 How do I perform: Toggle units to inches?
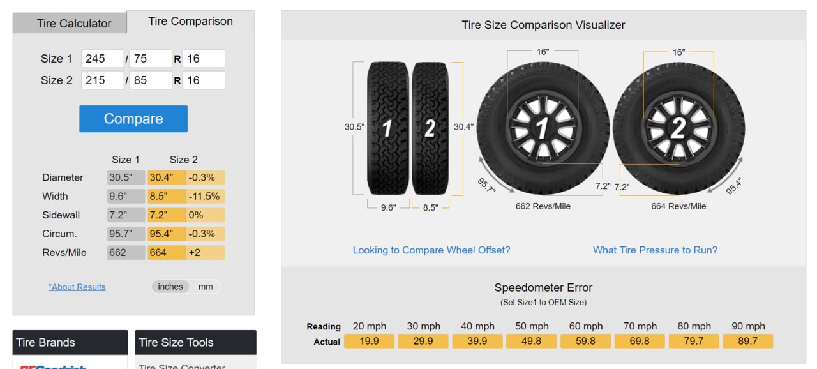pyautogui.click(x=170, y=287)
